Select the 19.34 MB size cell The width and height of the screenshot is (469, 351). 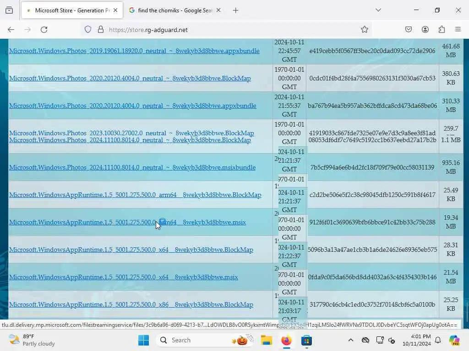[x=451, y=222]
